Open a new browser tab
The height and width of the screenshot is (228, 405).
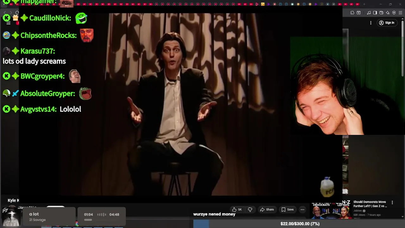coord(364,4)
